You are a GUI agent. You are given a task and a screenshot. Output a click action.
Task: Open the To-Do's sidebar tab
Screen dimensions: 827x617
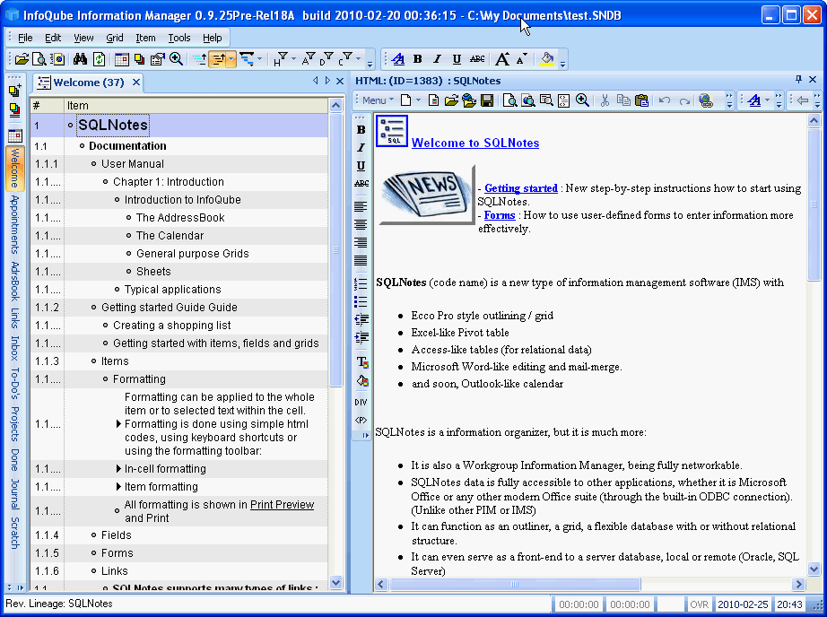[14, 384]
